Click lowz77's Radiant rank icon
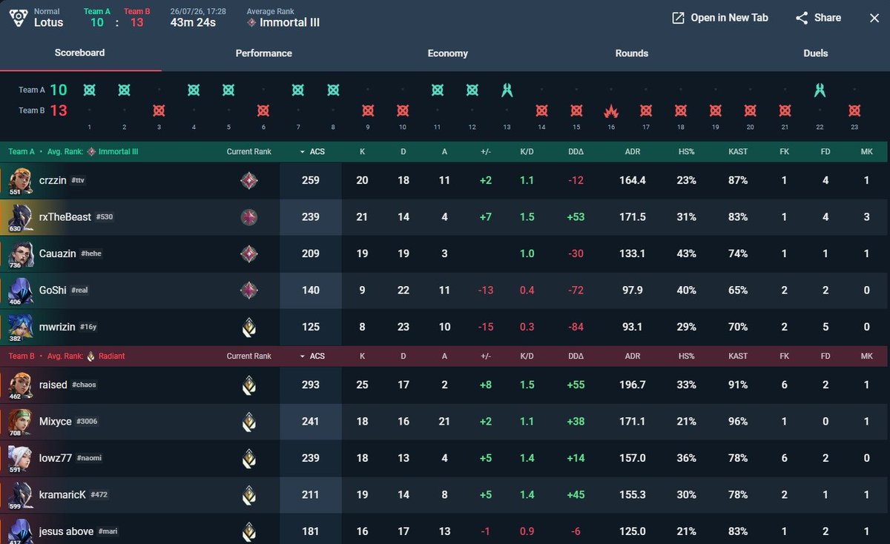This screenshot has height=544, width=890. coord(249,458)
